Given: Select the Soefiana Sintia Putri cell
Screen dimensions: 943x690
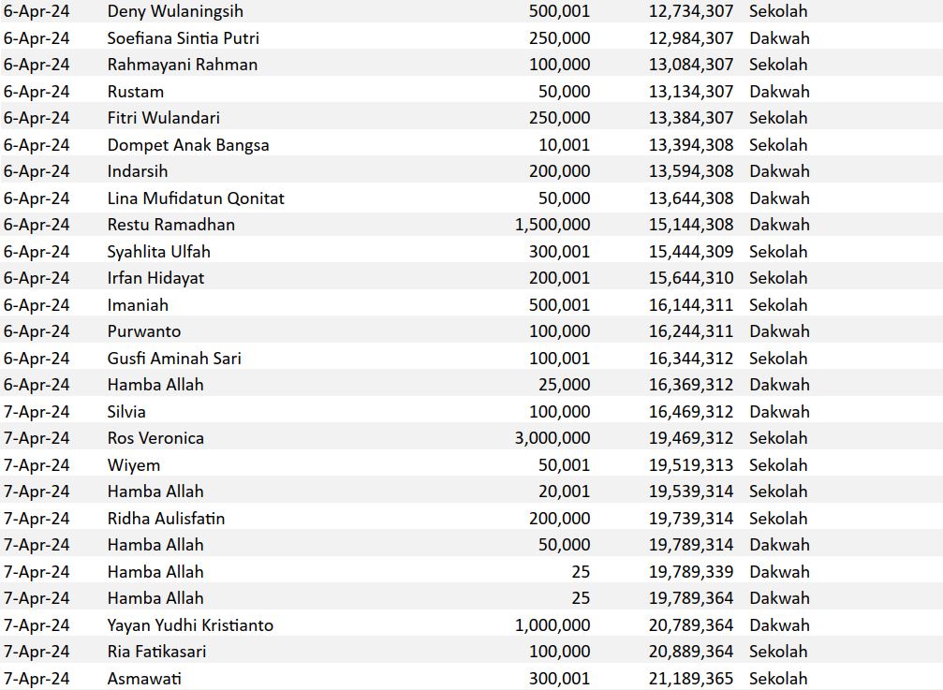Looking at the screenshot, I should pyautogui.click(x=184, y=38).
